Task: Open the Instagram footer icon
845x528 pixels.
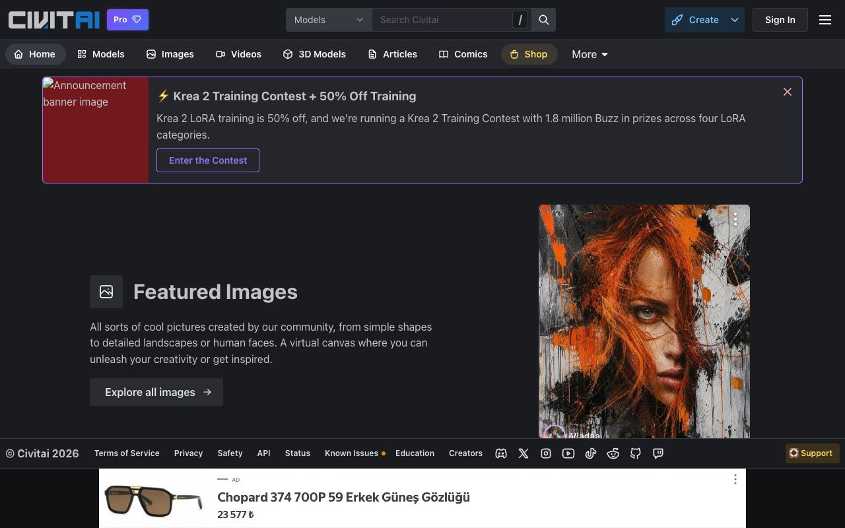Action: click(546, 453)
